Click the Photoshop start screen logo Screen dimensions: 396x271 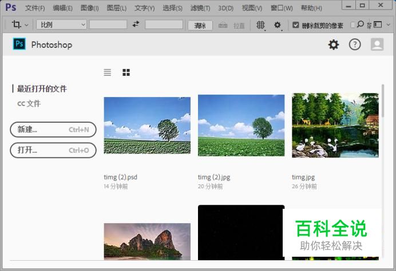point(19,44)
